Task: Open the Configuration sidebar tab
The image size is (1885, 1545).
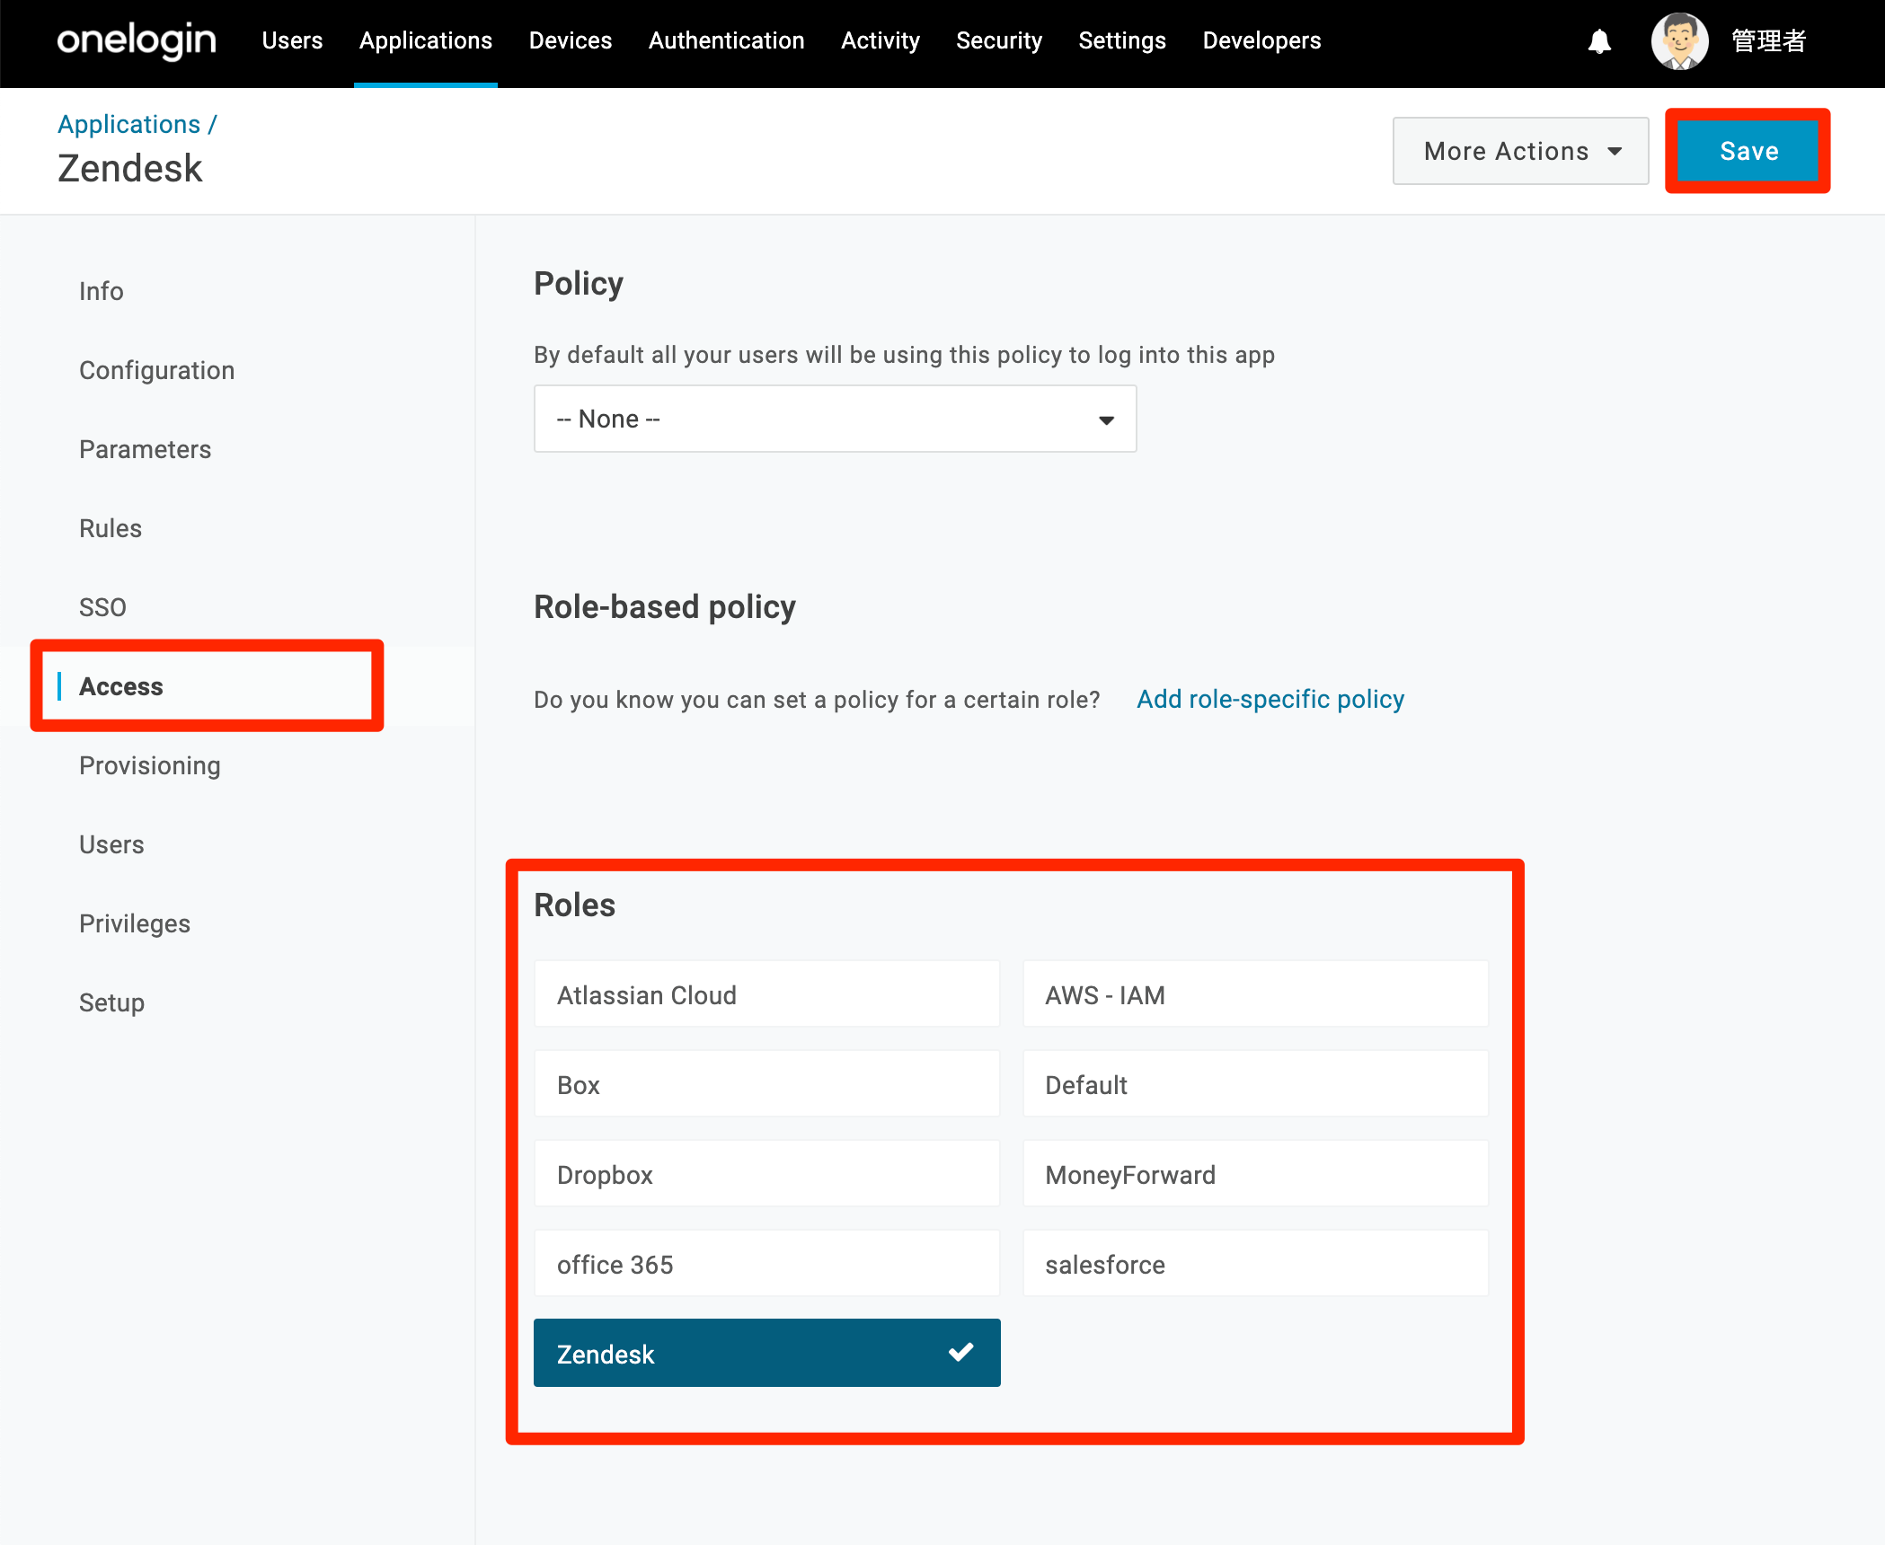Action: click(156, 370)
